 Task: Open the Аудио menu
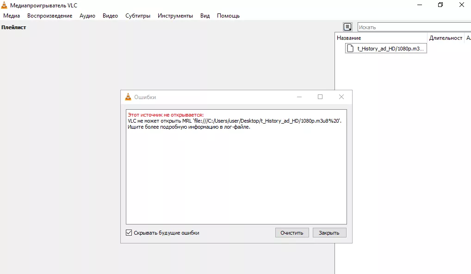[x=87, y=16]
